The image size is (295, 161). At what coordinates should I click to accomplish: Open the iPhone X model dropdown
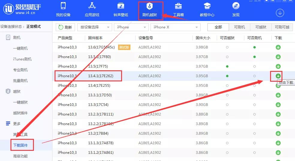coord(176,27)
